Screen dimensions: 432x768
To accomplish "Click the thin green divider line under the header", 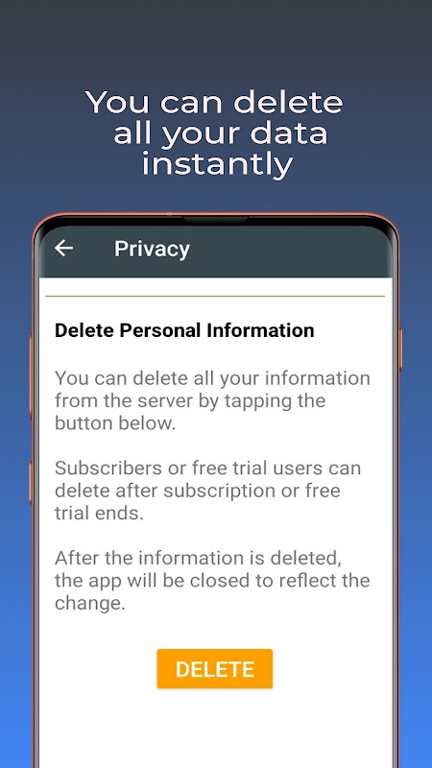I will [x=215, y=297].
